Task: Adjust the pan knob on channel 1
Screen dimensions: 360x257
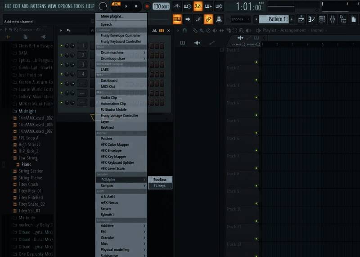Action: [x=67, y=46]
